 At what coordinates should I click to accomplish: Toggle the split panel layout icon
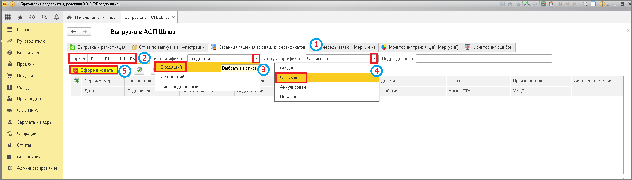pyautogui.click(x=593, y=4)
